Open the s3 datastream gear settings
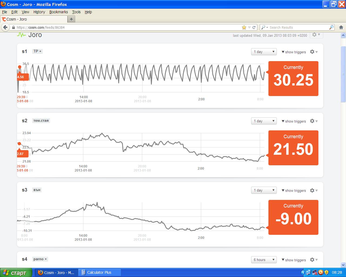 (x=313, y=190)
